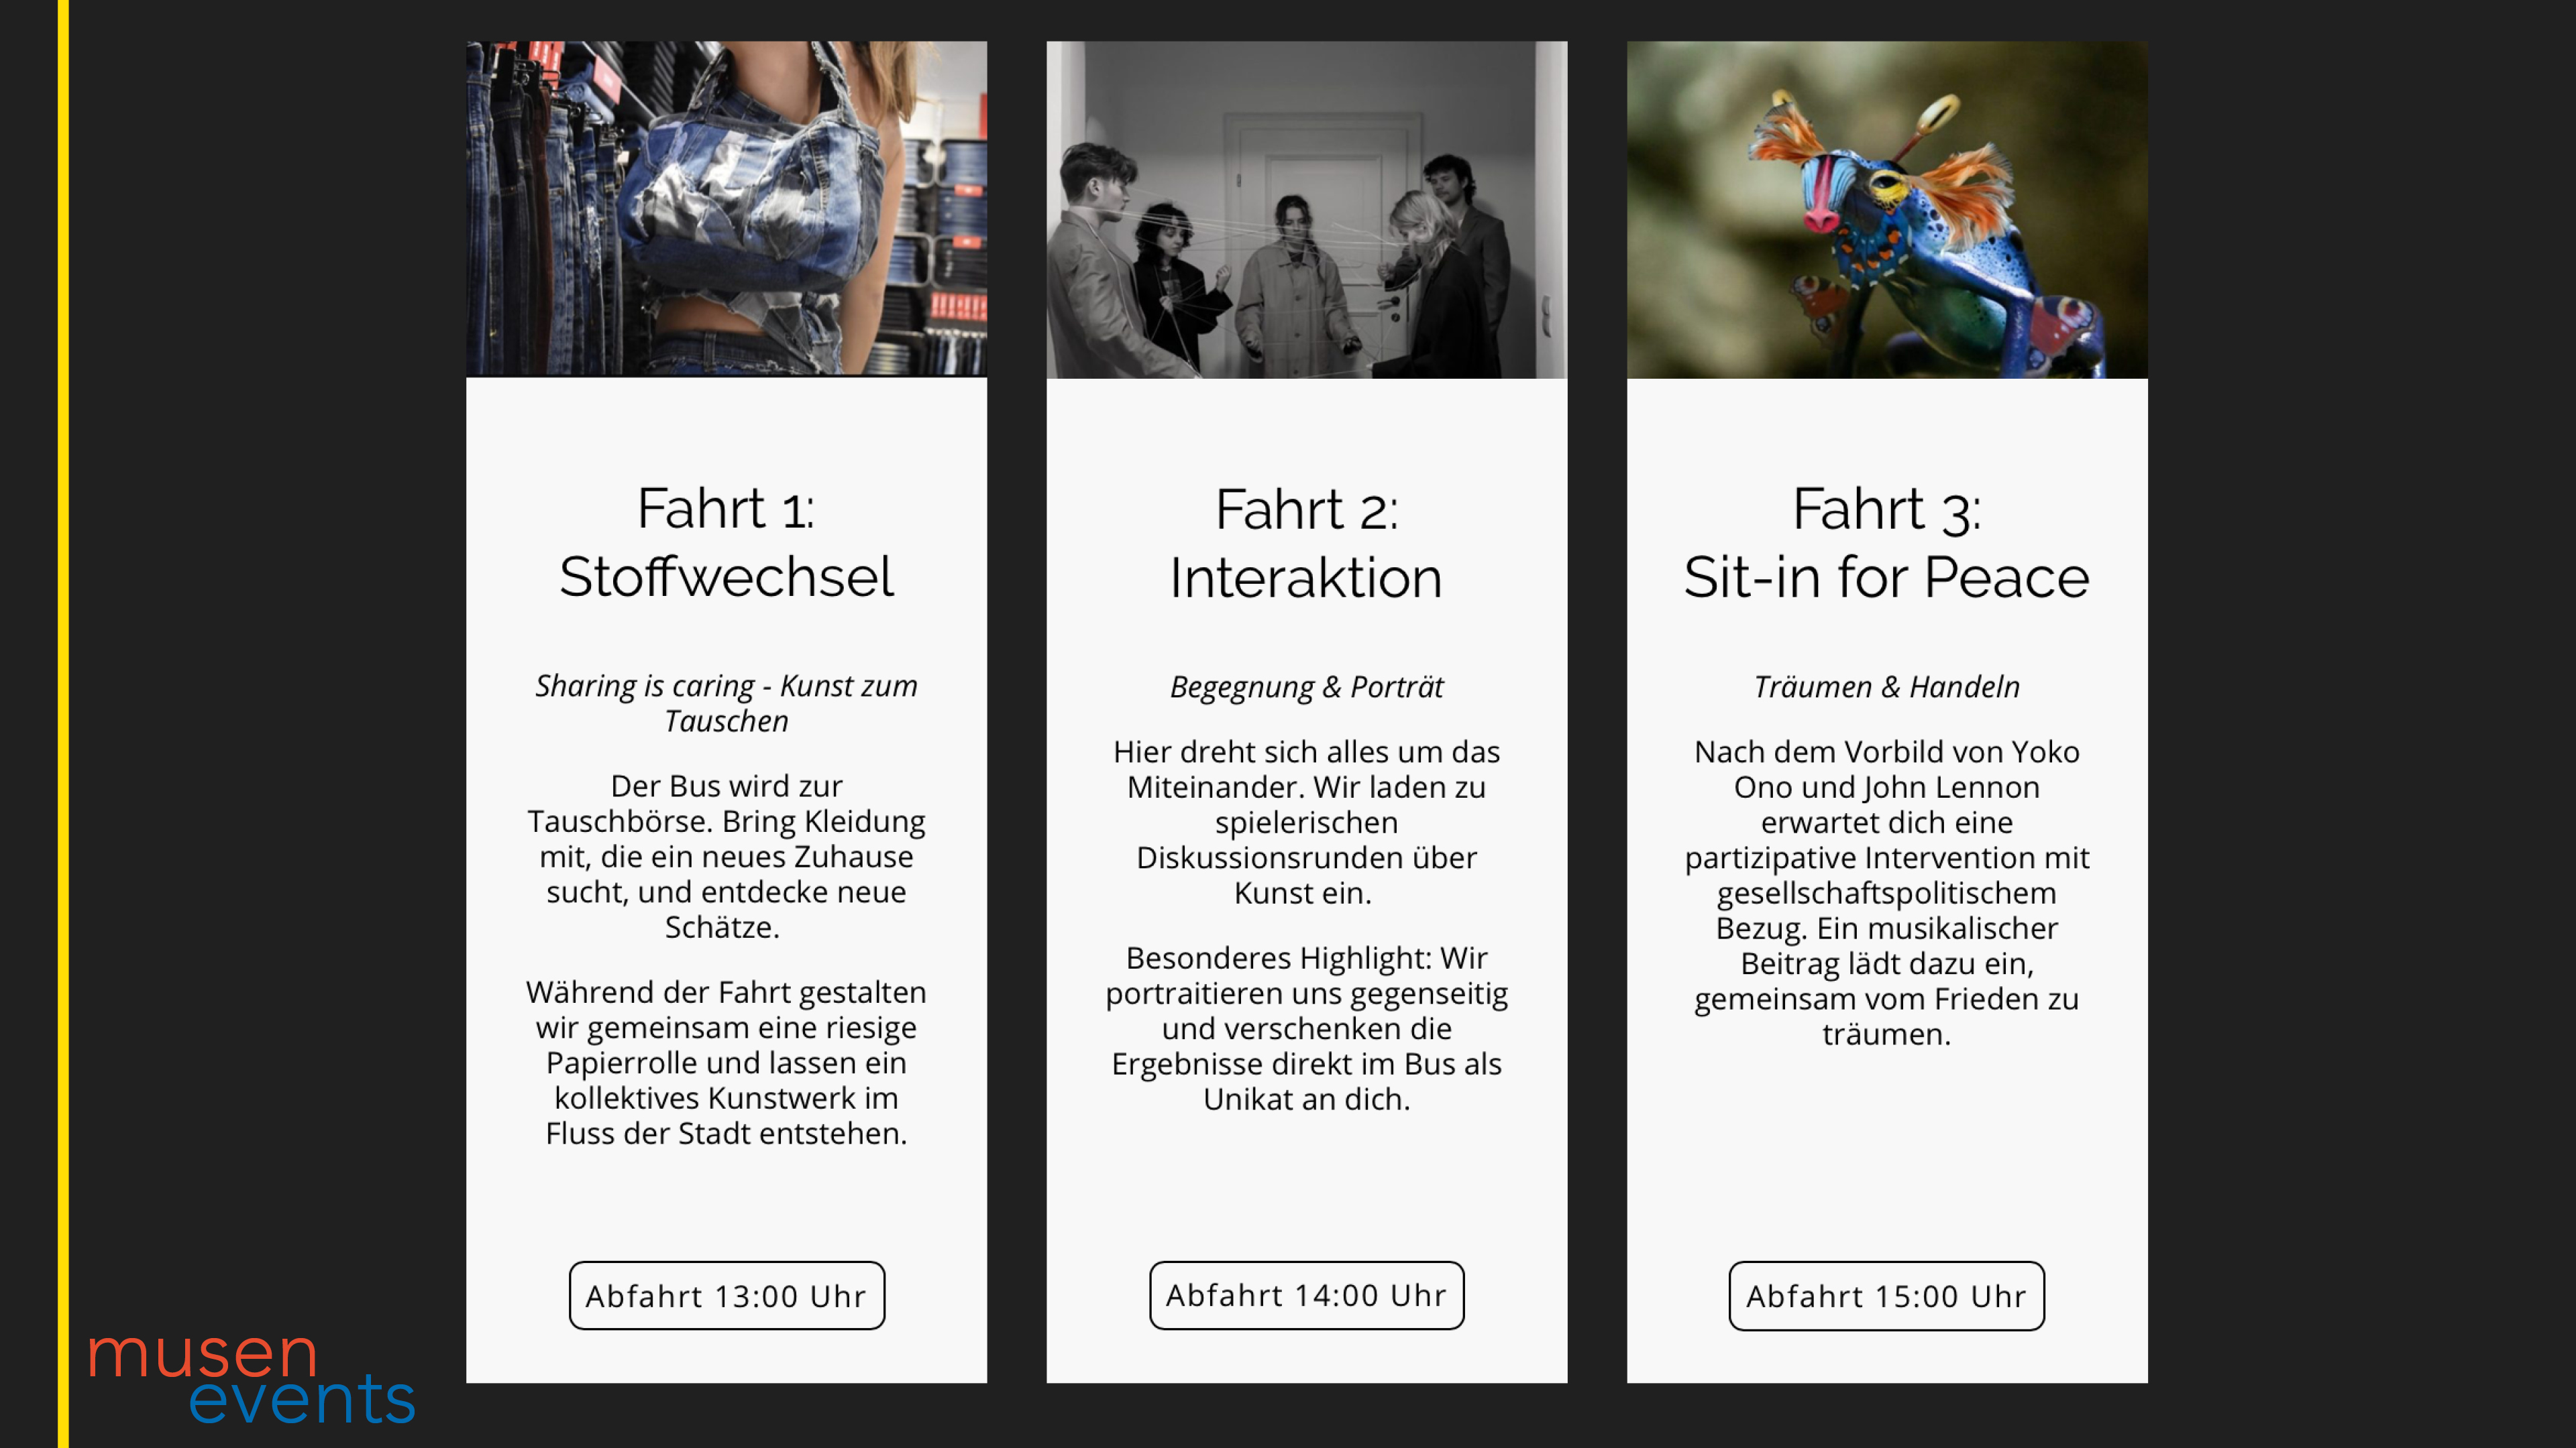Click the Abfahrt 13:00 Uhr button
This screenshot has width=2576, height=1448.
(726, 1295)
